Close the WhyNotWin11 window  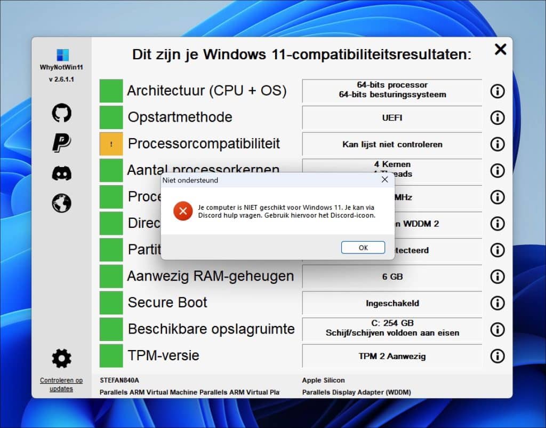500,49
